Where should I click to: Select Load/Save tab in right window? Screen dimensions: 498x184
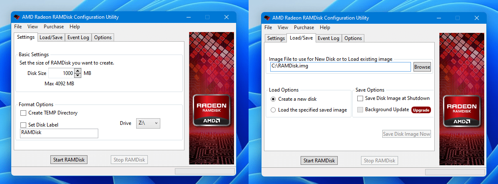(x=301, y=38)
